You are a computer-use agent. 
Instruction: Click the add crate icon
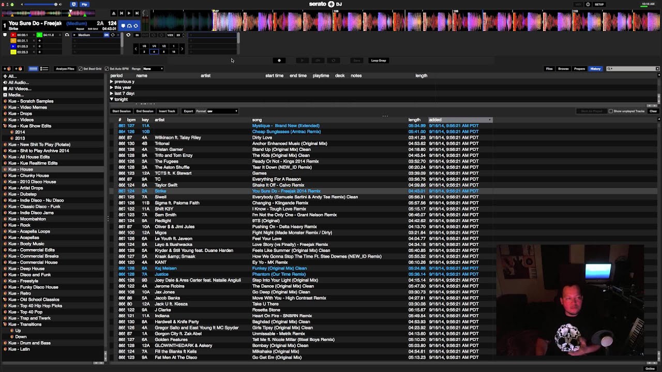click(x=7, y=69)
